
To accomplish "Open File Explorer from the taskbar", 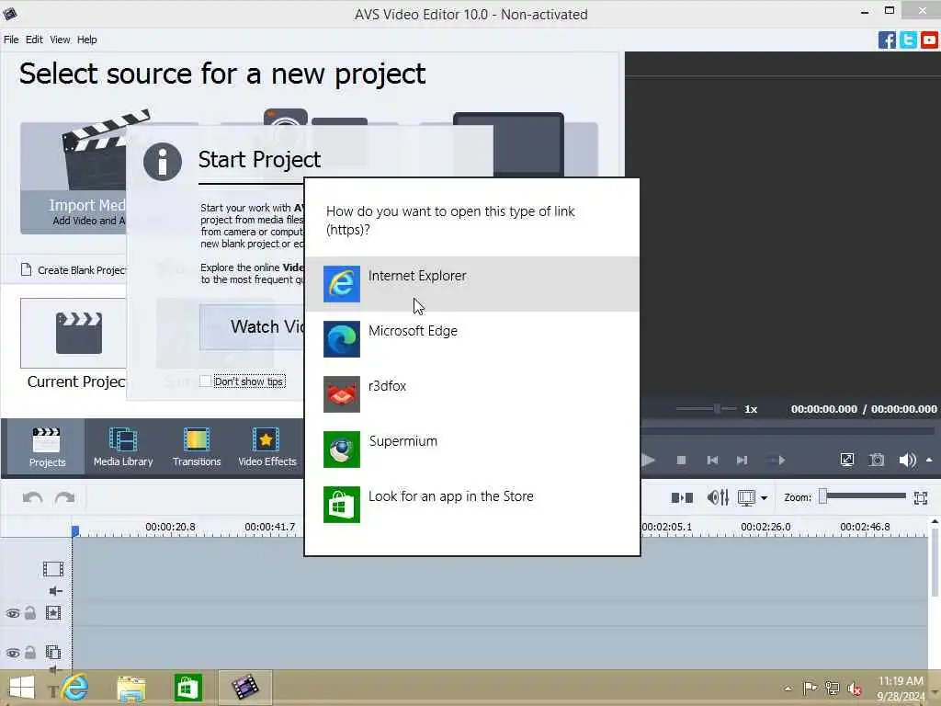I will (131, 688).
